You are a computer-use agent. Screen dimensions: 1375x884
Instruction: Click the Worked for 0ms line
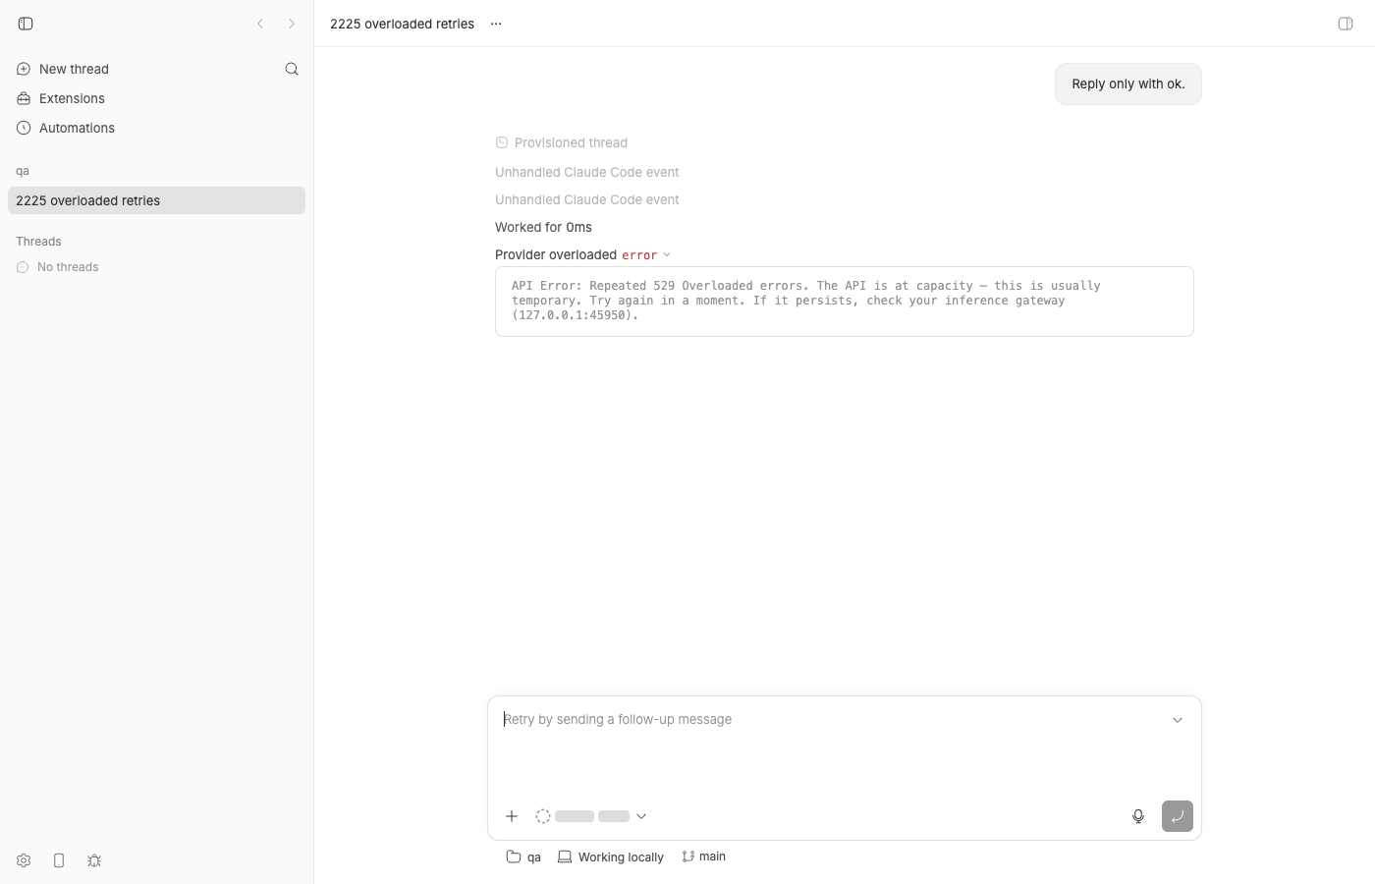[x=543, y=227]
